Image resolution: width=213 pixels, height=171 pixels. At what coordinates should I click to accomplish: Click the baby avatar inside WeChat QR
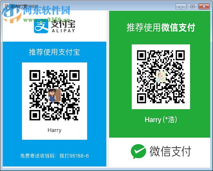pyautogui.click(x=161, y=77)
